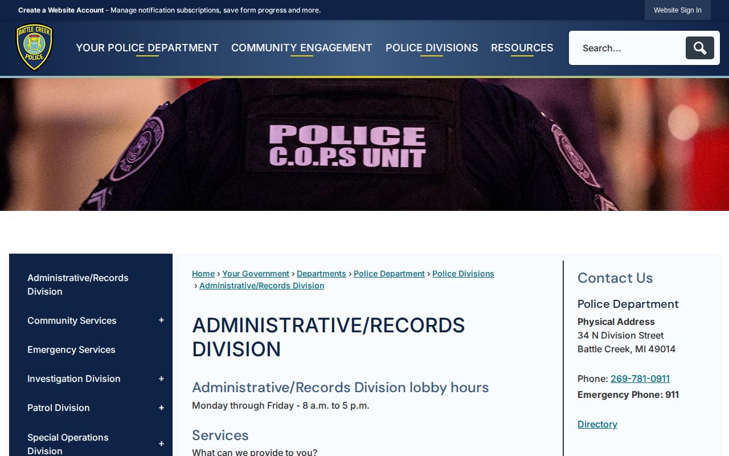
Task: Open Police Department breadcrumb link
Action: [389, 274]
